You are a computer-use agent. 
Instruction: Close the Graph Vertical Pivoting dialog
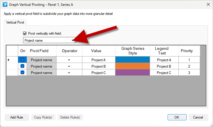(208, 4)
